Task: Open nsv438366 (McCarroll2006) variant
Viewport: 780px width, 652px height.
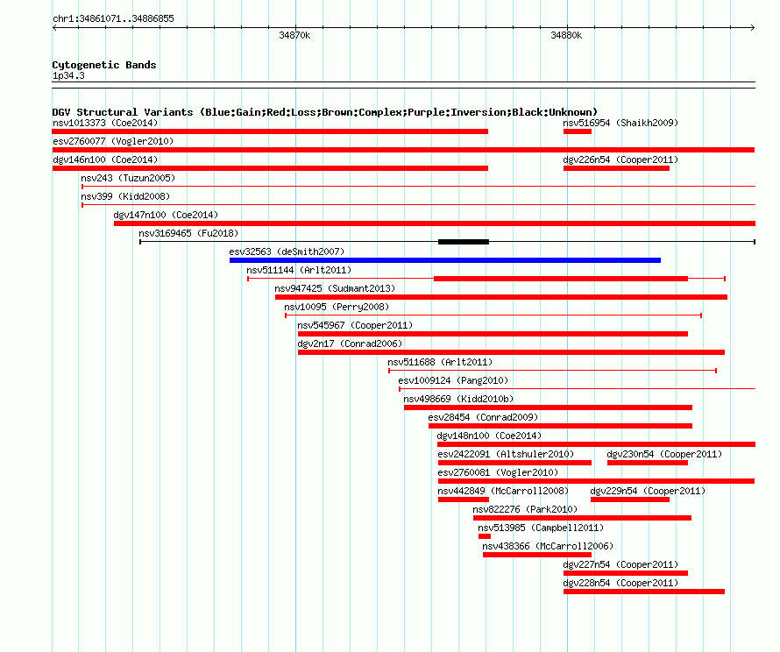Action: pyautogui.click(x=548, y=546)
